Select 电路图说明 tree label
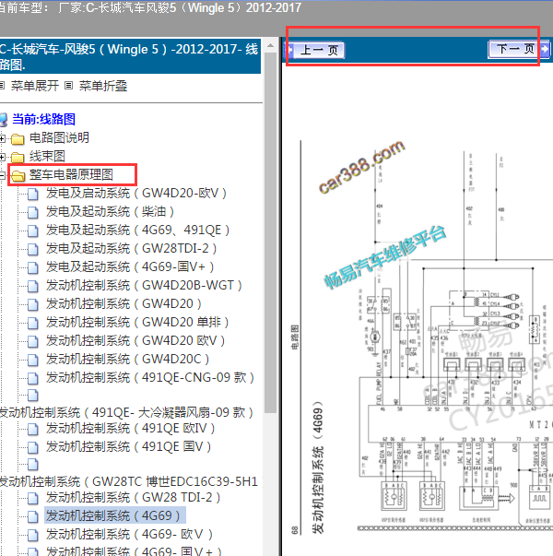The height and width of the screenshot is (556, 553). point(59,137)
